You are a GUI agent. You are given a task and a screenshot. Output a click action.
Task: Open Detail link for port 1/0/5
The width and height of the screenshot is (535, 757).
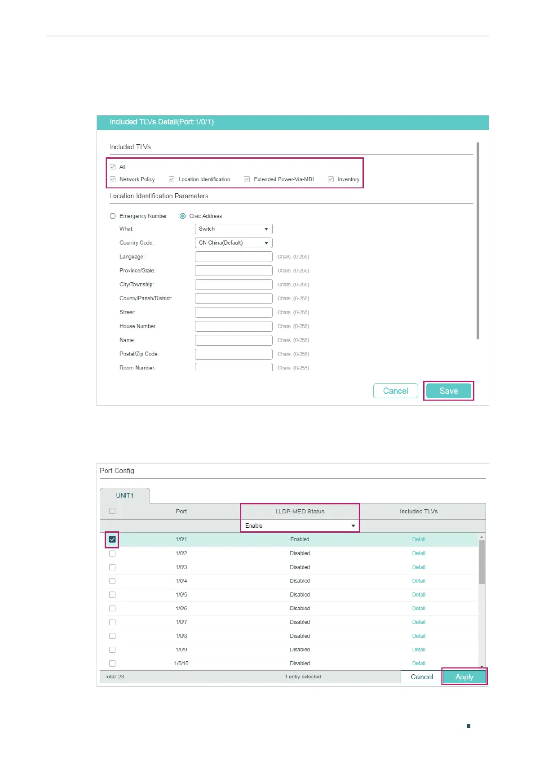click(x=419, y=595)
